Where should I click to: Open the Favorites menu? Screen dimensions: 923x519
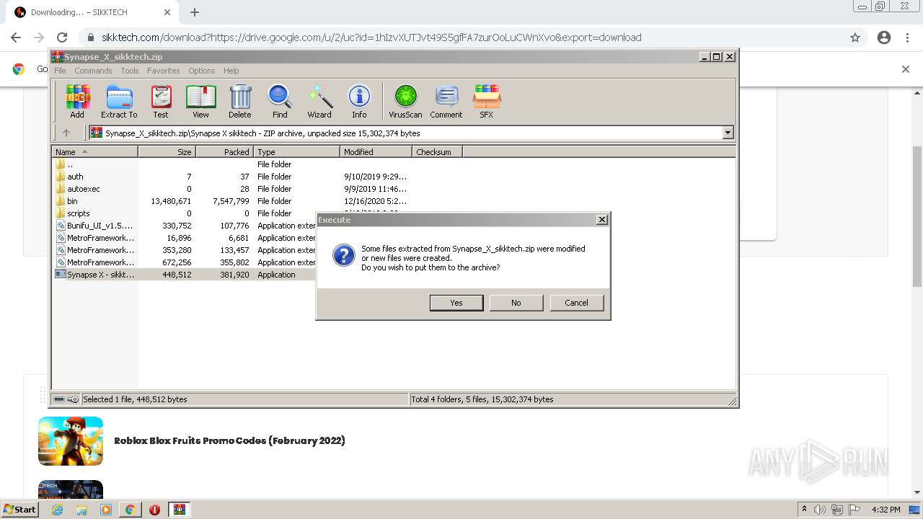coord(164,71)
